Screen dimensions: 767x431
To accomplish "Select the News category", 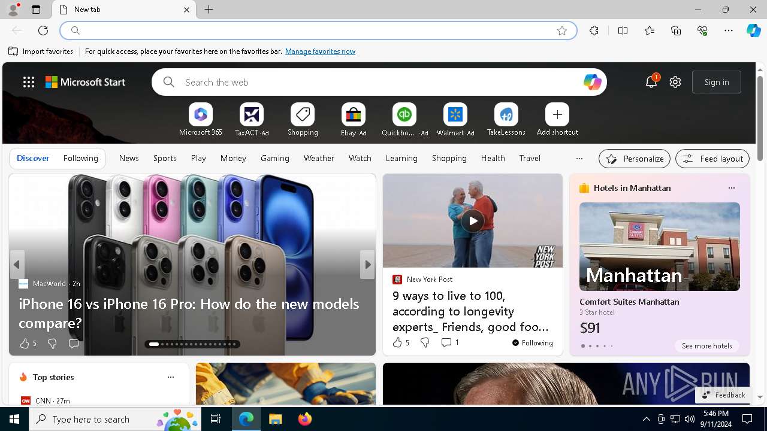I will (x=129, y=158).
